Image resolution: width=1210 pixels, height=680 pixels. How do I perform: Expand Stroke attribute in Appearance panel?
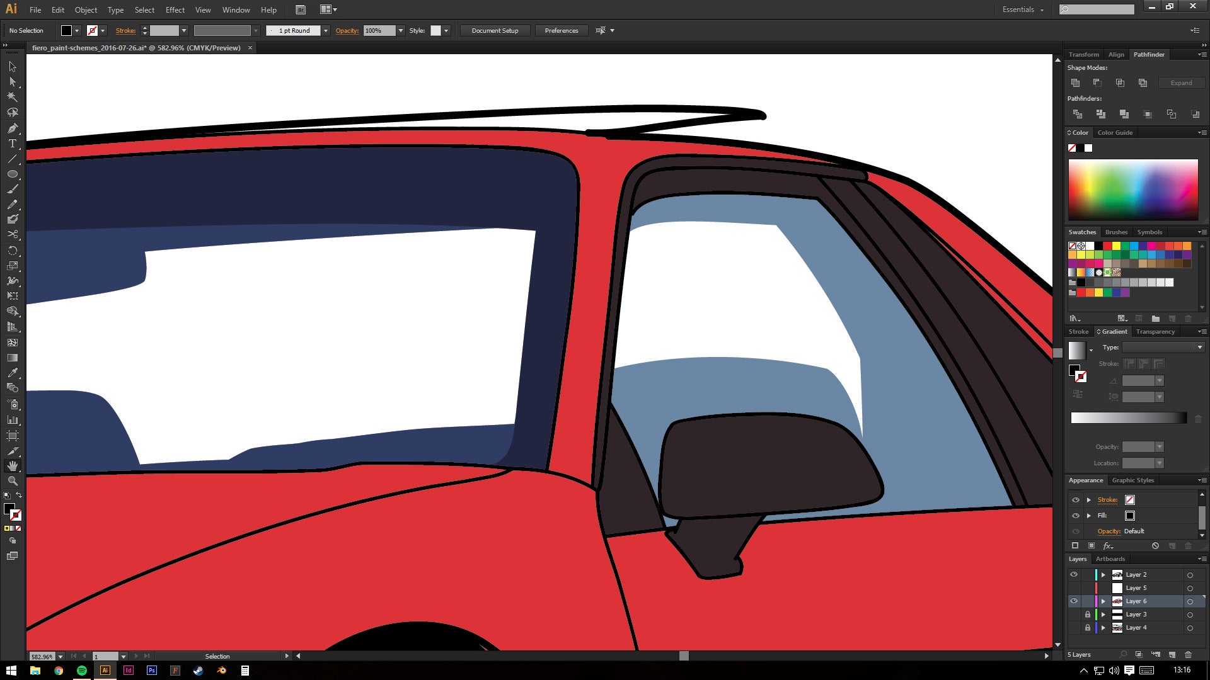(x=1088, y=500)
